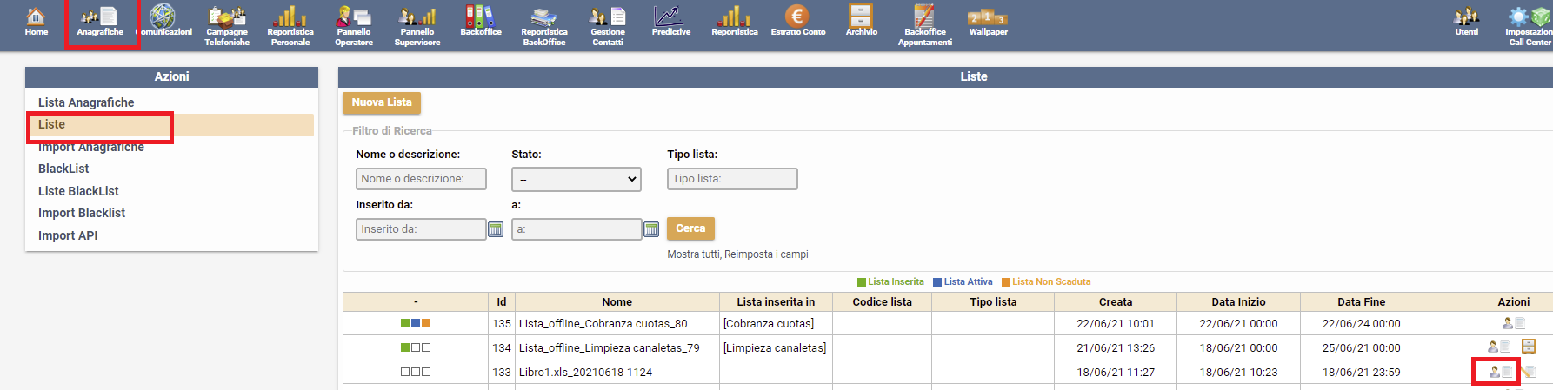Screen dimensions: 1553x390
Task: Open Campagne Telefoniche module
Action: click(x=227, y=25)
